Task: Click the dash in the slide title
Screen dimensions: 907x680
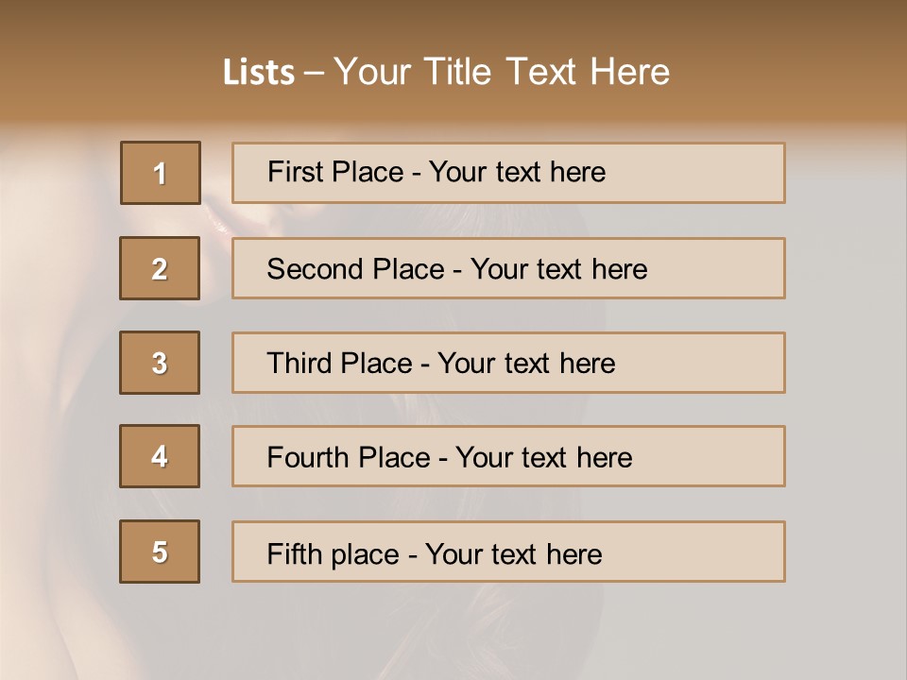Action: click(x=315, y=73)
